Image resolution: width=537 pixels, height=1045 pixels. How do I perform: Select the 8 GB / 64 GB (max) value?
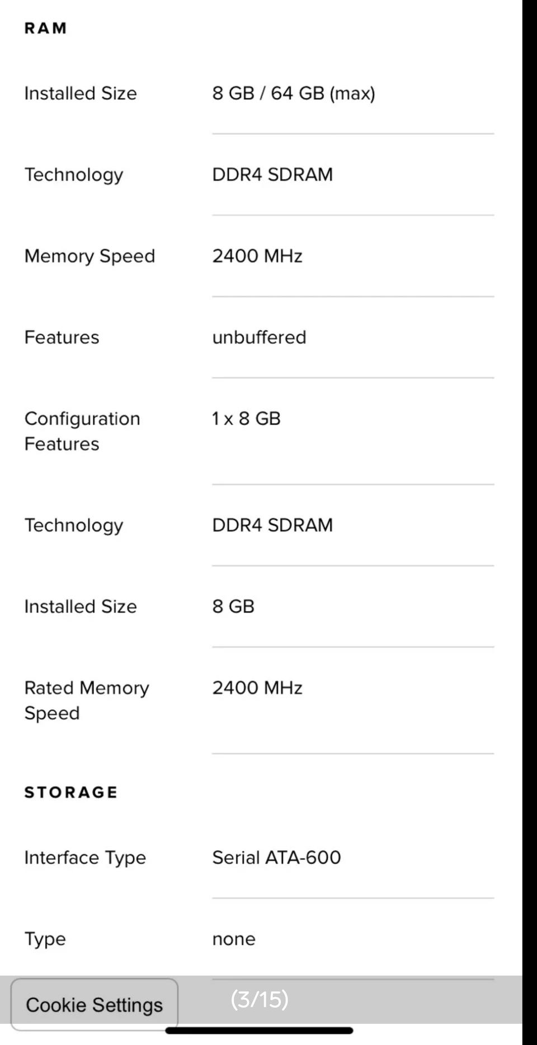click(294, 93)
